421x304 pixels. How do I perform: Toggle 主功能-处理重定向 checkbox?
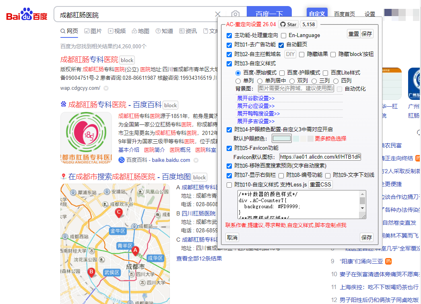[229, 35]
